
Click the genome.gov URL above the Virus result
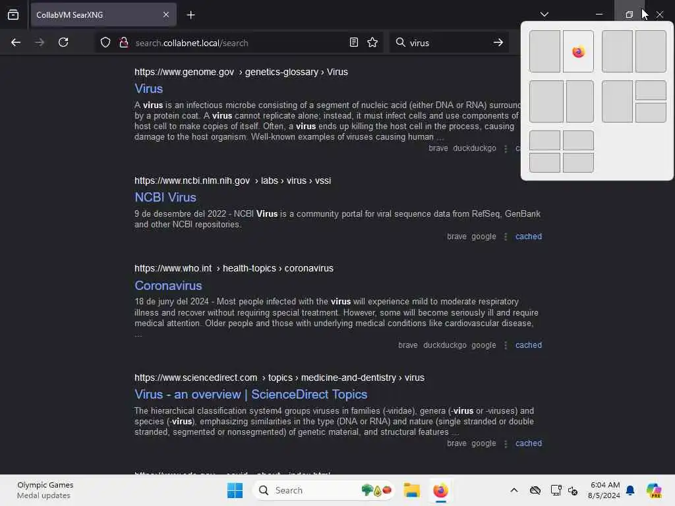241,72
